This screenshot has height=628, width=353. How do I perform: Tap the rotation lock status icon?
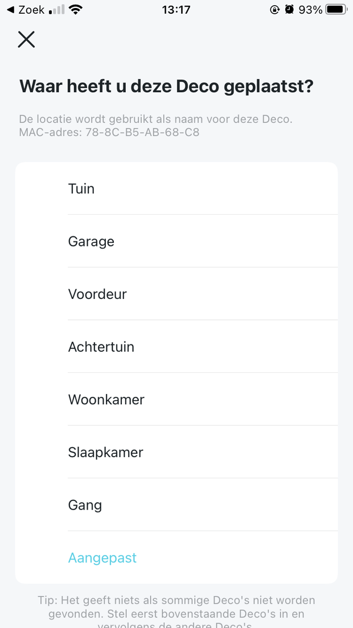(x=274, y=10)
